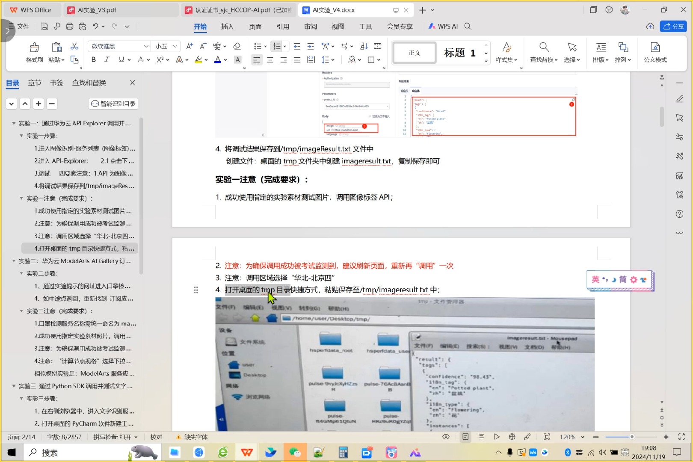
Task: Click the Print icon in quick toolbar
Action: (x=70, y=27)
